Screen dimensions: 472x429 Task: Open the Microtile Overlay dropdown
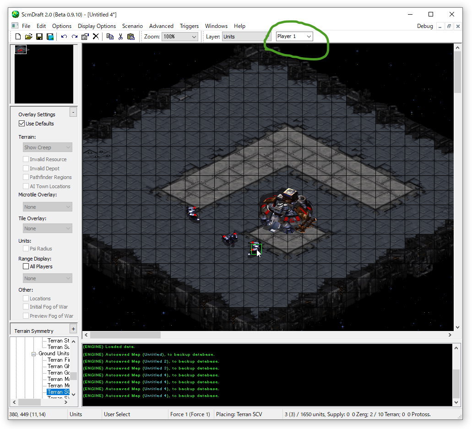coord(48,207)
